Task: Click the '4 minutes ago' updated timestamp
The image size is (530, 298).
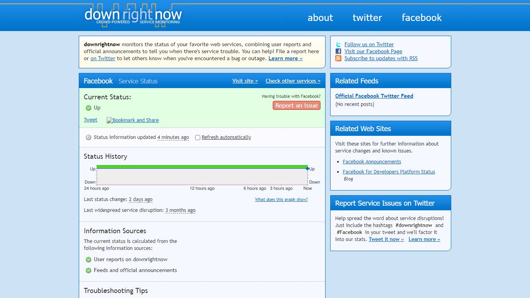Action: pos(173,137)
